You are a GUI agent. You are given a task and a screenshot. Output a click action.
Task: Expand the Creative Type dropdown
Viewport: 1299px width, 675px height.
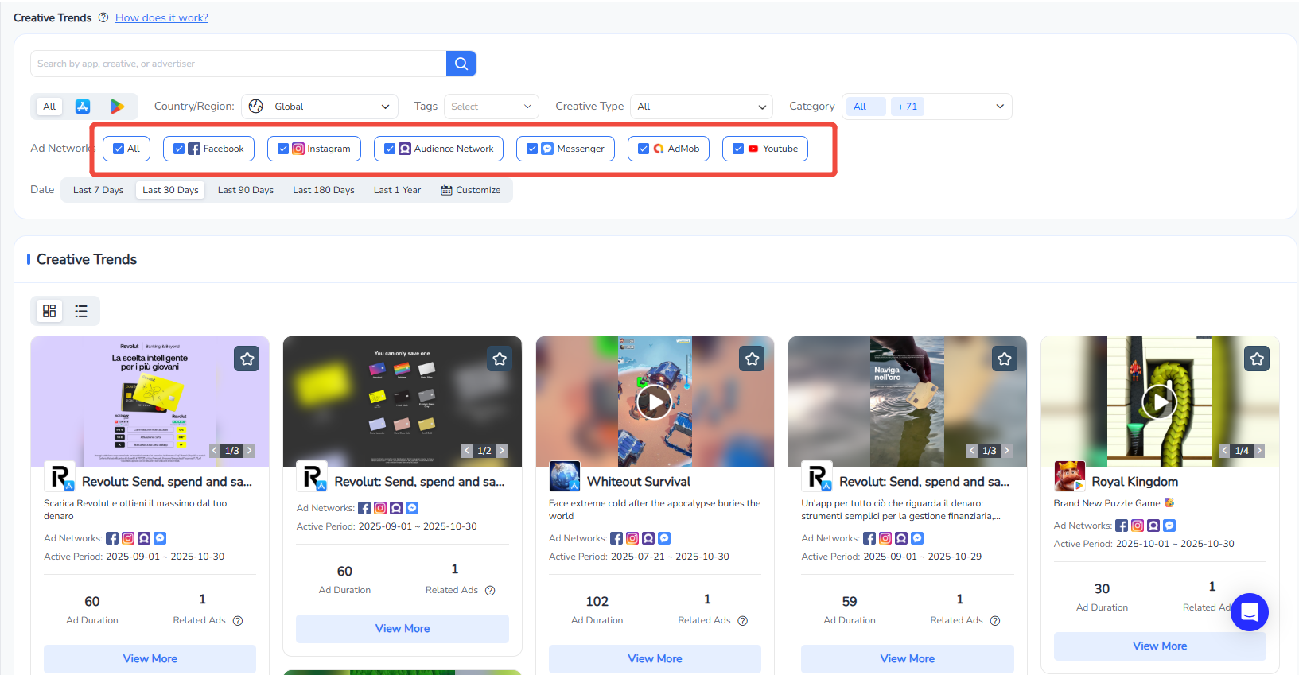click(701, 107)
